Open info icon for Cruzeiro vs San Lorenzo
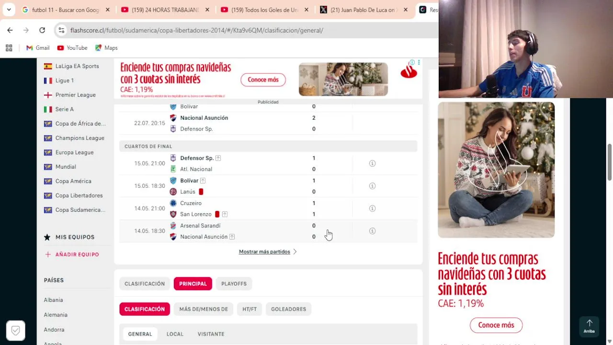 372,208
